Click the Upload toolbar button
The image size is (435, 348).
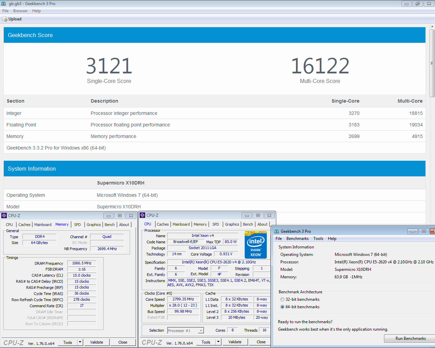point(12,19)
